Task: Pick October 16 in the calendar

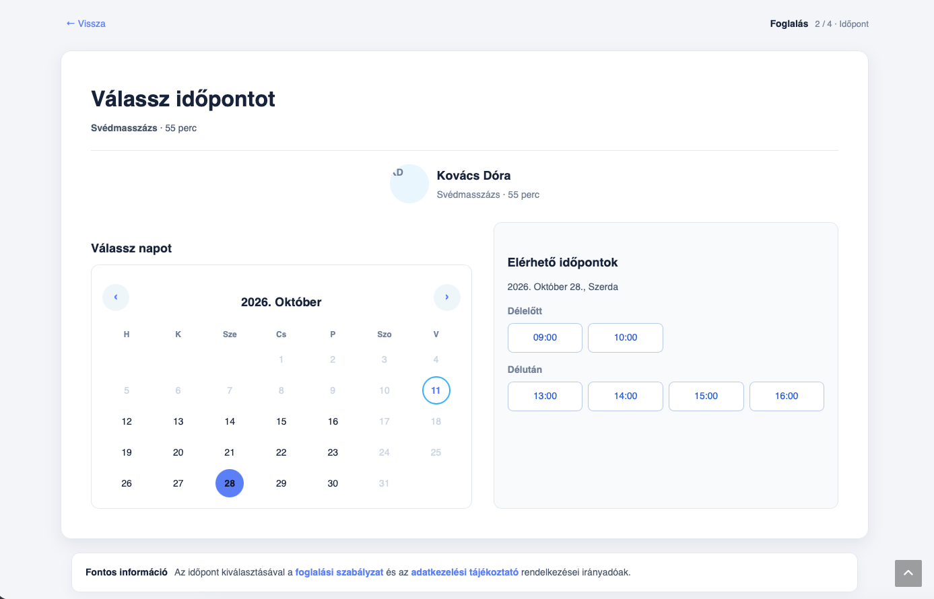Action: click(333, 421)
